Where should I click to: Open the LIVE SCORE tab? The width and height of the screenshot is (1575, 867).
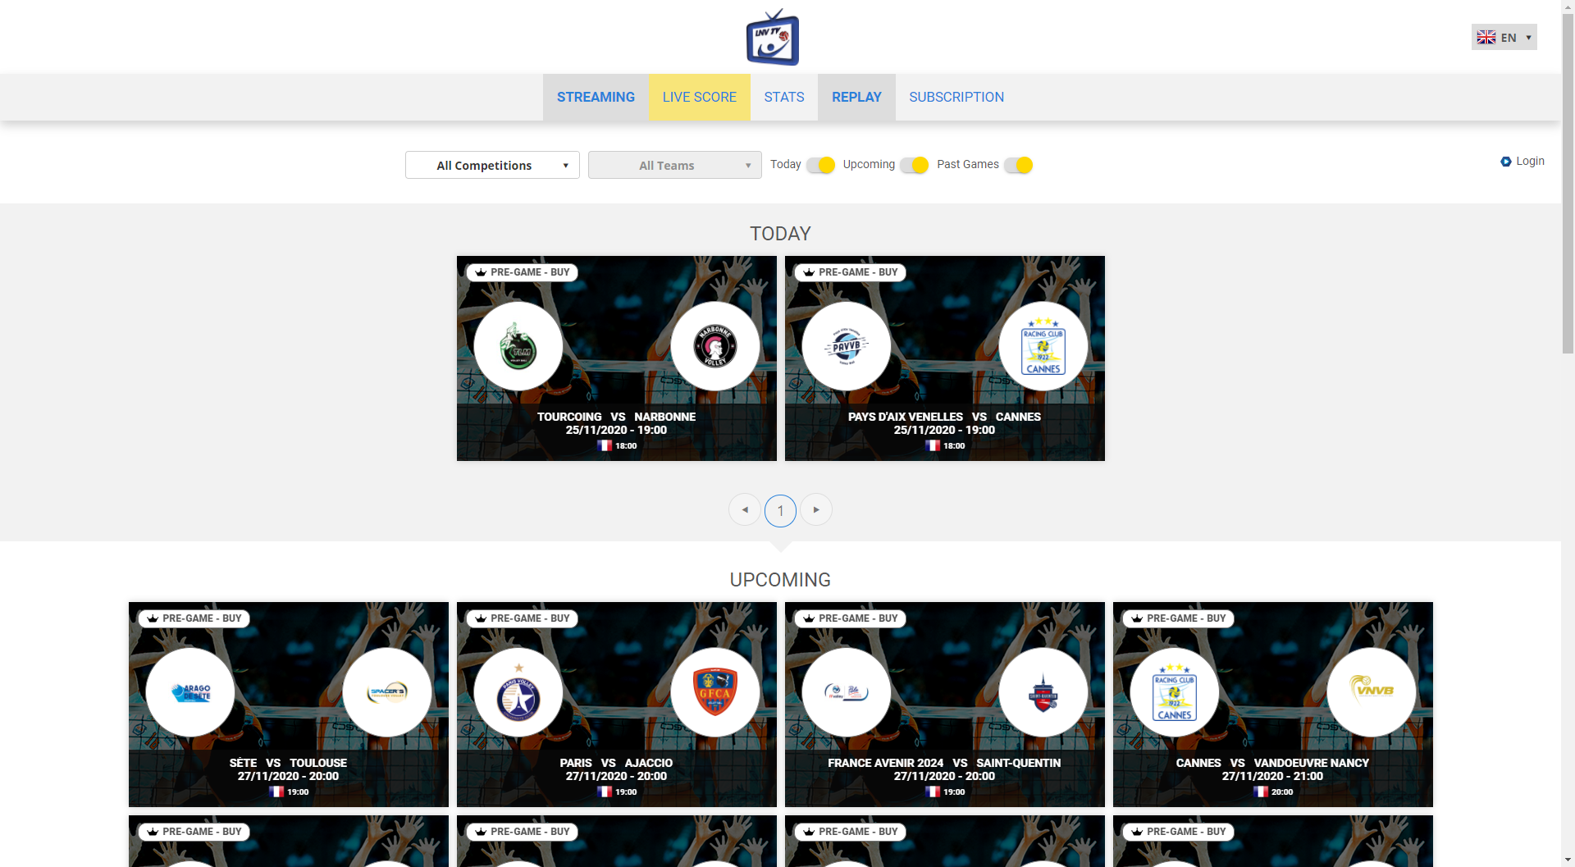click(x=700, y=97)
